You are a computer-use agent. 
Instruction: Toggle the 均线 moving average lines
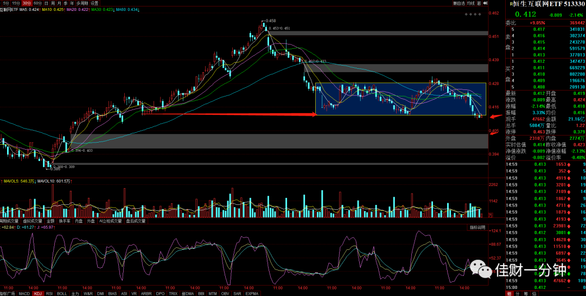[x=470, y=3]
